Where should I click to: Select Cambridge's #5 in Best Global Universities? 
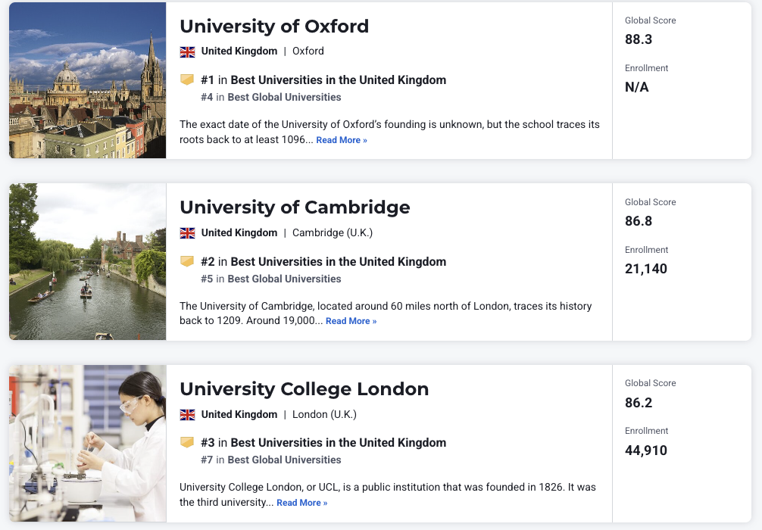271,279
